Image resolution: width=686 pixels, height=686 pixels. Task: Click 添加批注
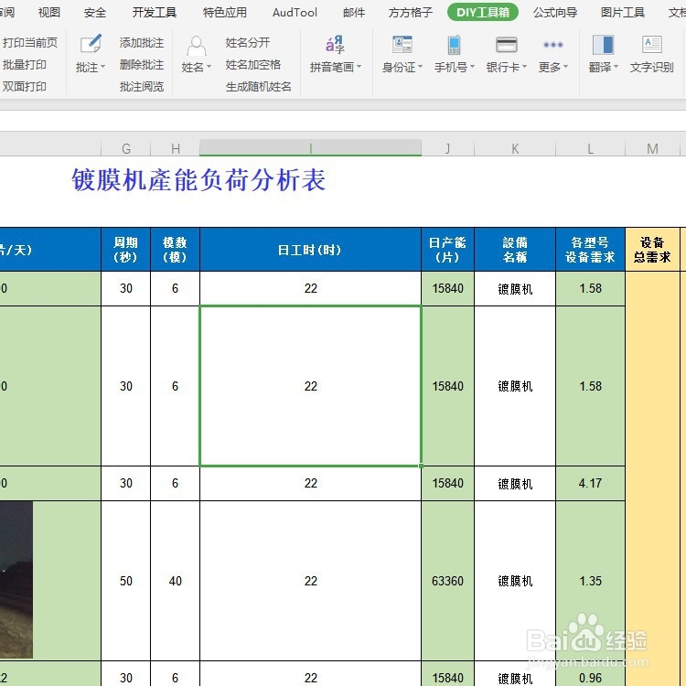tap(141, 42)
